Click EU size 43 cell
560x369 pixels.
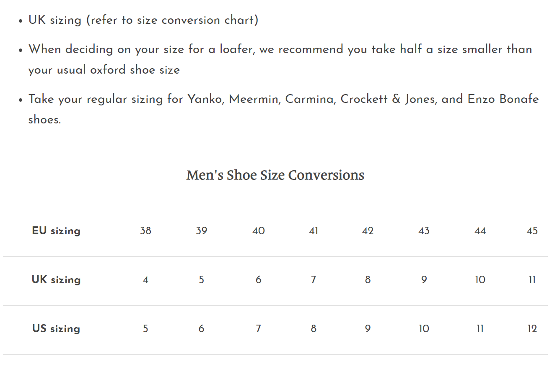click(x=424, y=231)
